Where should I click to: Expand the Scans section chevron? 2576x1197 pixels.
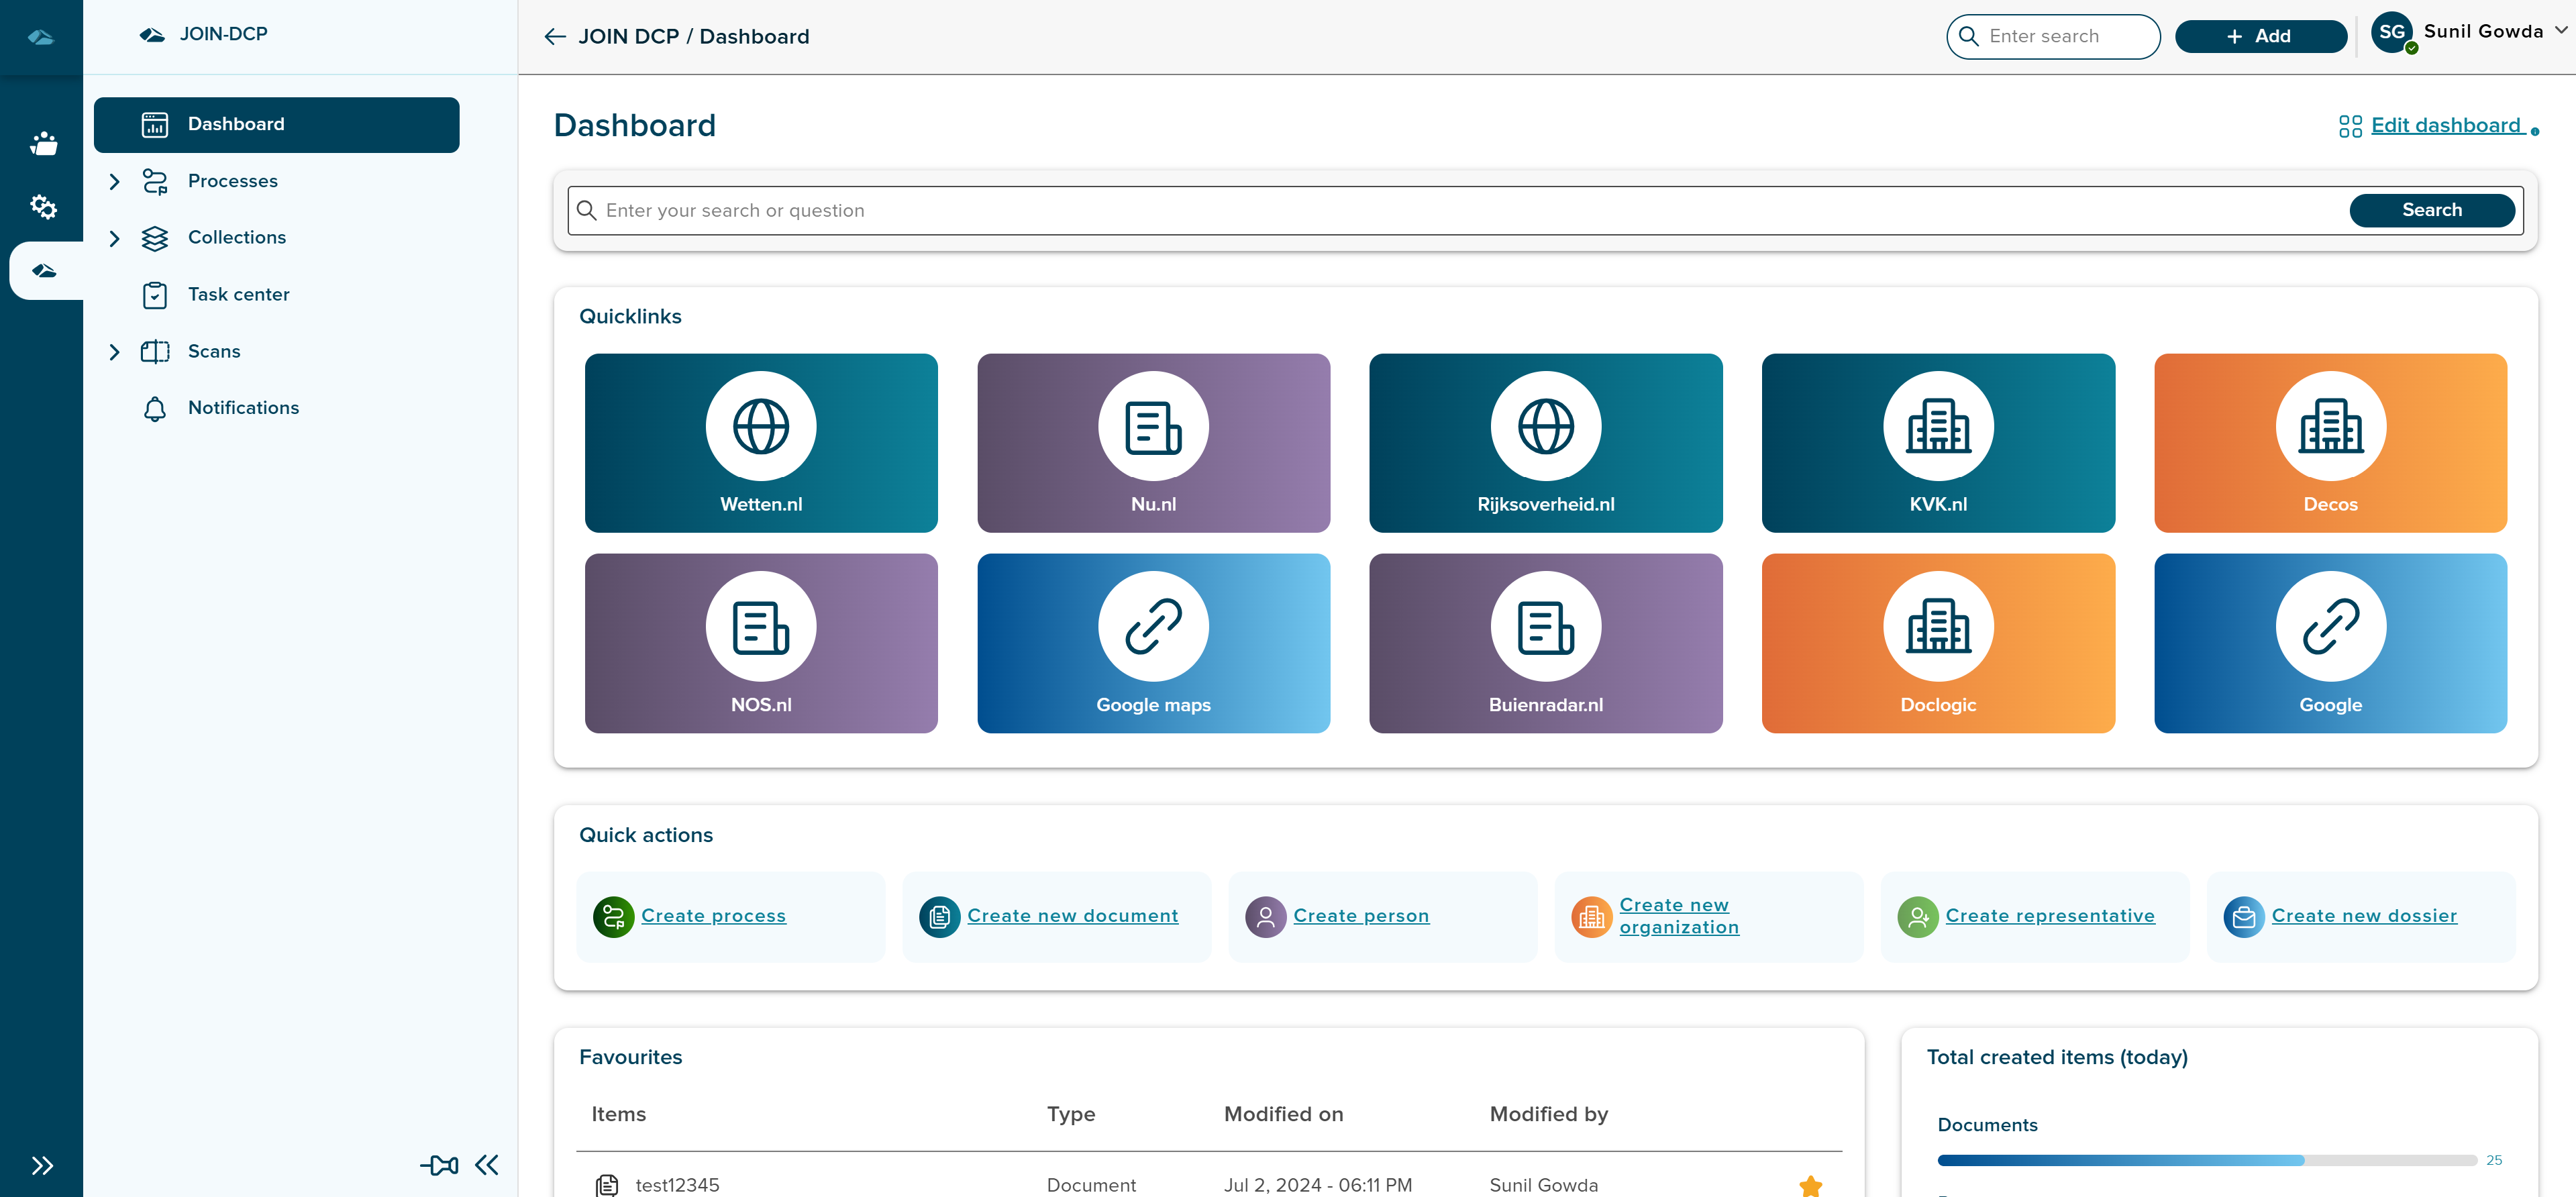coord(114,352)
